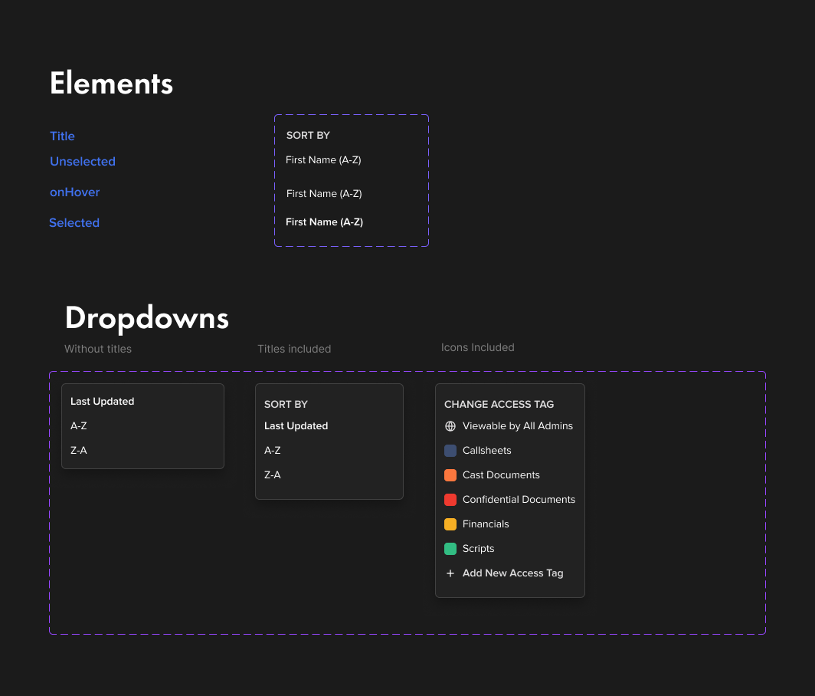The image size is (815, 696).
Task: Click the Title link
Action: tap(62, 136)
